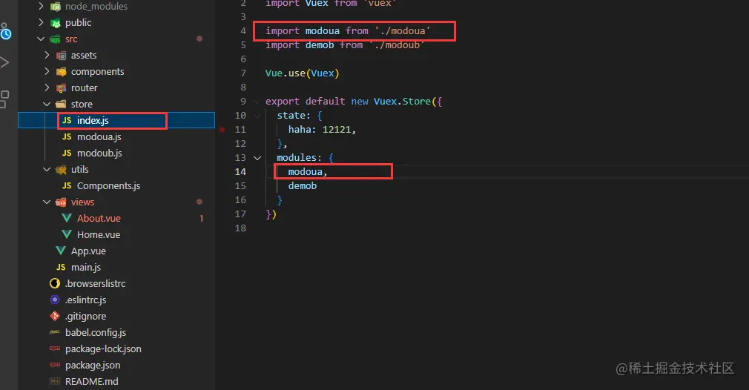Click the components folder icon
749x390 pixels.
click(61, 72)
